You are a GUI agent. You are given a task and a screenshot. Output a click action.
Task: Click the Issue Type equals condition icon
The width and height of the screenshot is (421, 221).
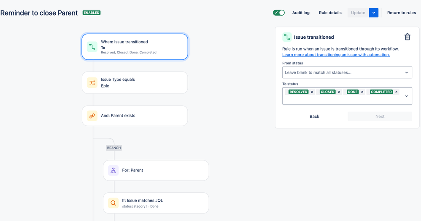pos(92,83)
